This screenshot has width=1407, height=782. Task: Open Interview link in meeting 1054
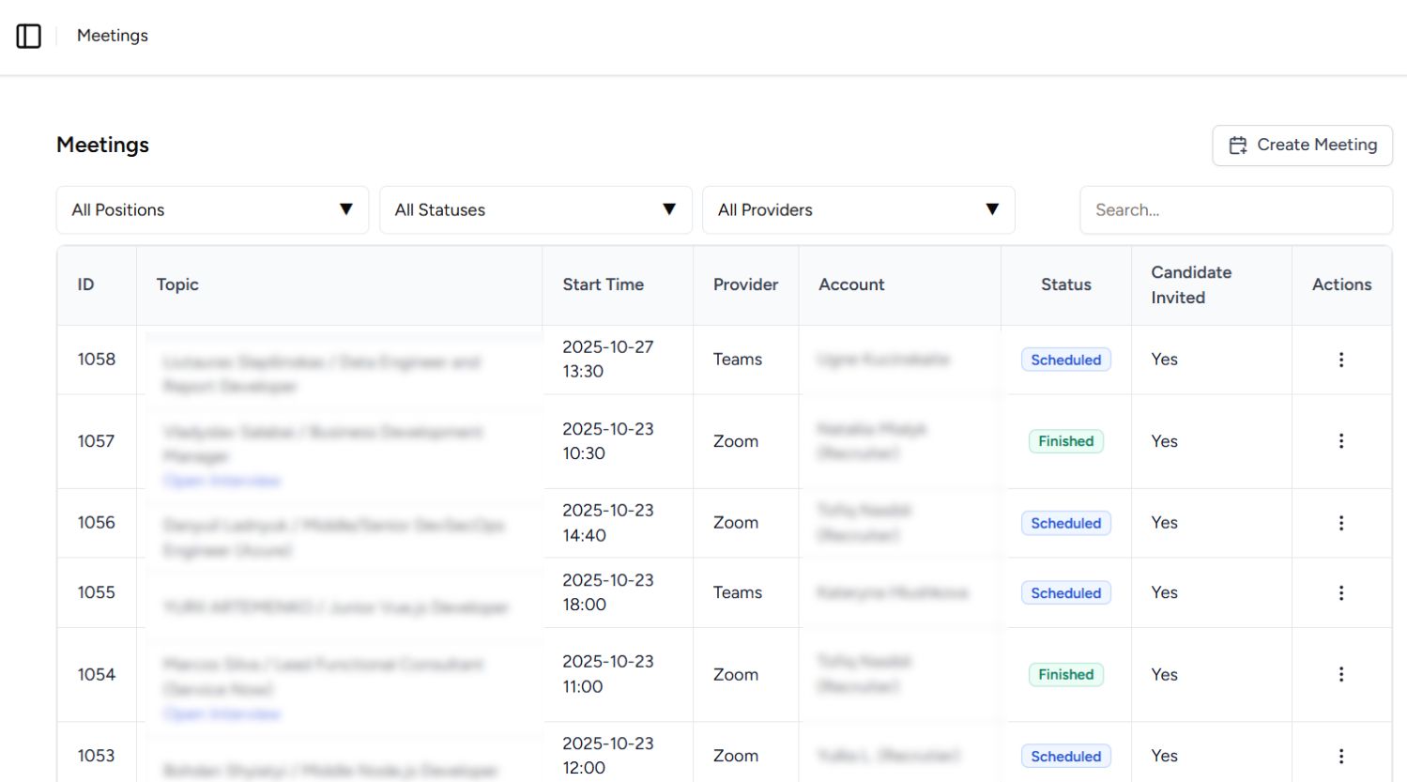click(x=222, y=714)
